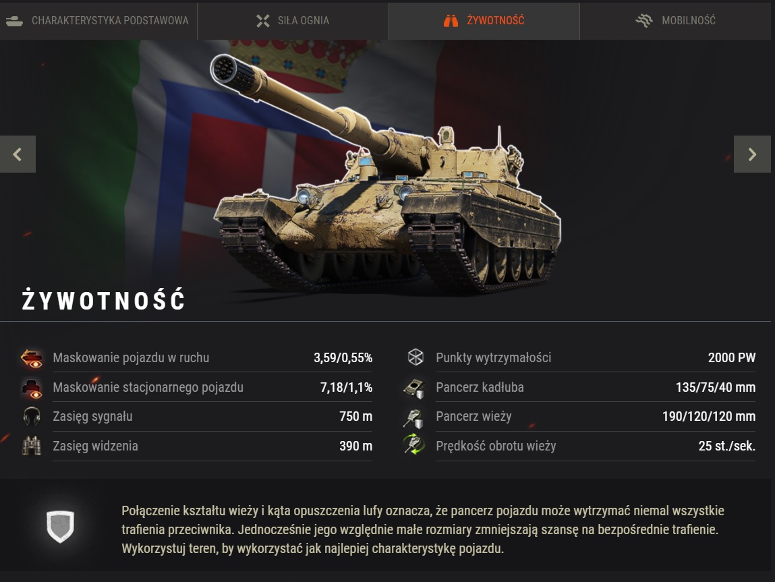The image size is (775, 582).
Task: Click the Maskowanie pojazdu w ruchu label
Action: (131, 357)
